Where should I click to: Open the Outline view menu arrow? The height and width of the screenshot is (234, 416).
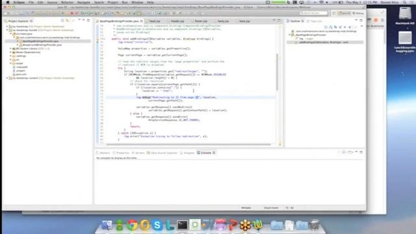click(x=361, y=26)
